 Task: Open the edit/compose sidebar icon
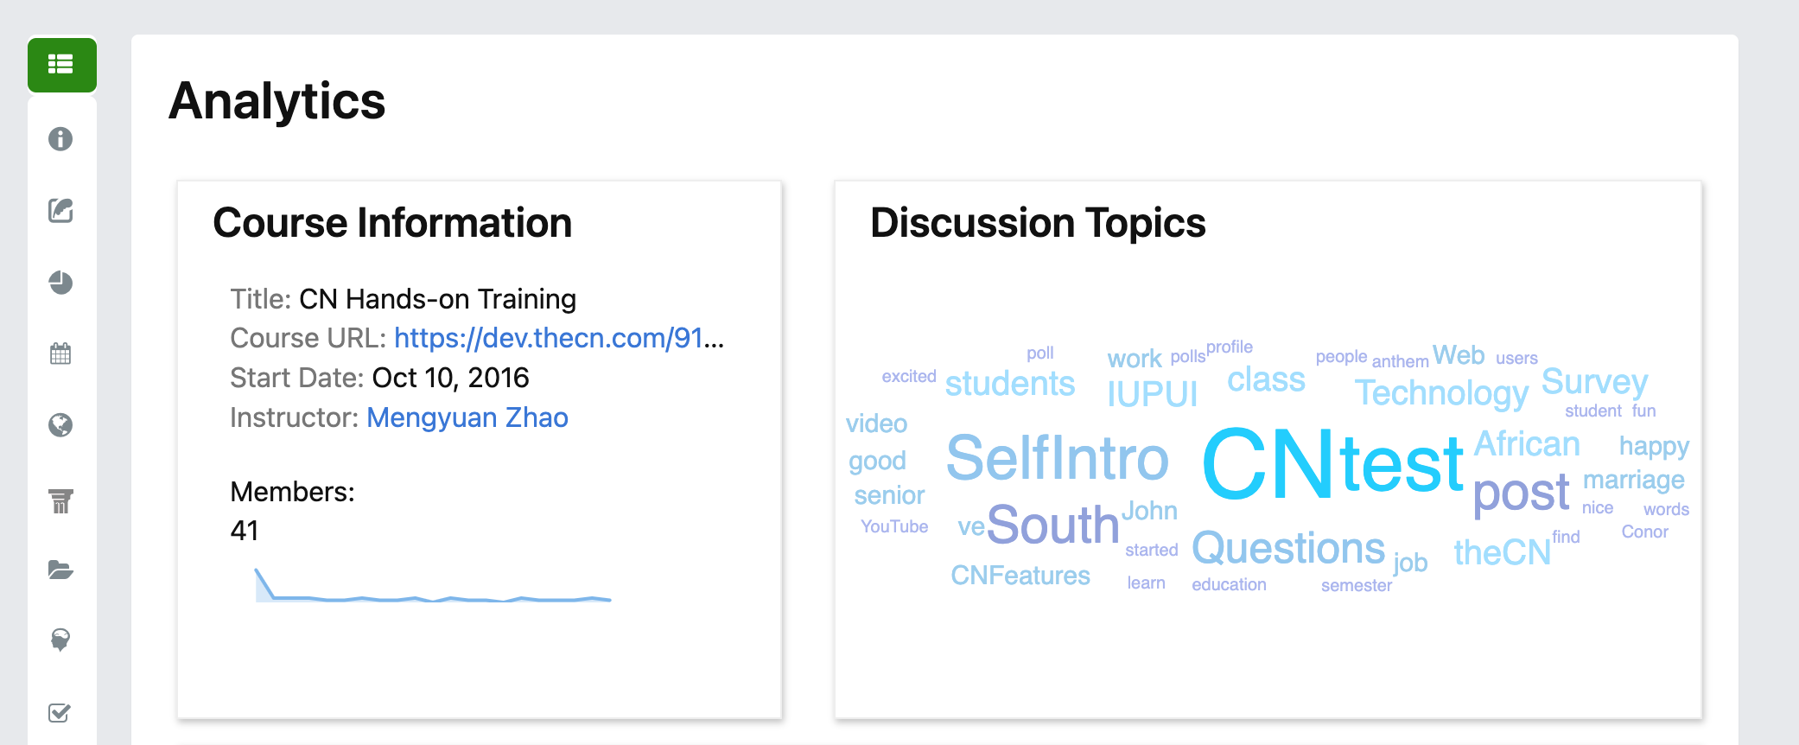click(60, 210)
